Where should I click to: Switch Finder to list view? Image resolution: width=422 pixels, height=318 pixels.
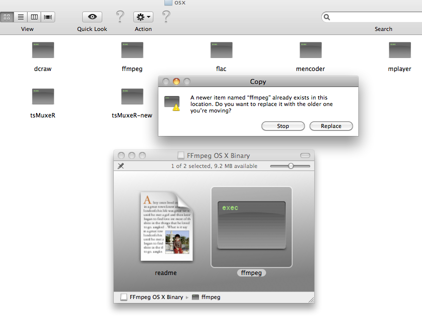21,17
